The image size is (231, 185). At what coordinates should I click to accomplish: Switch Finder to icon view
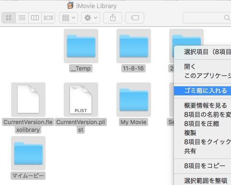pyautogui.click(x=9, y=18)
